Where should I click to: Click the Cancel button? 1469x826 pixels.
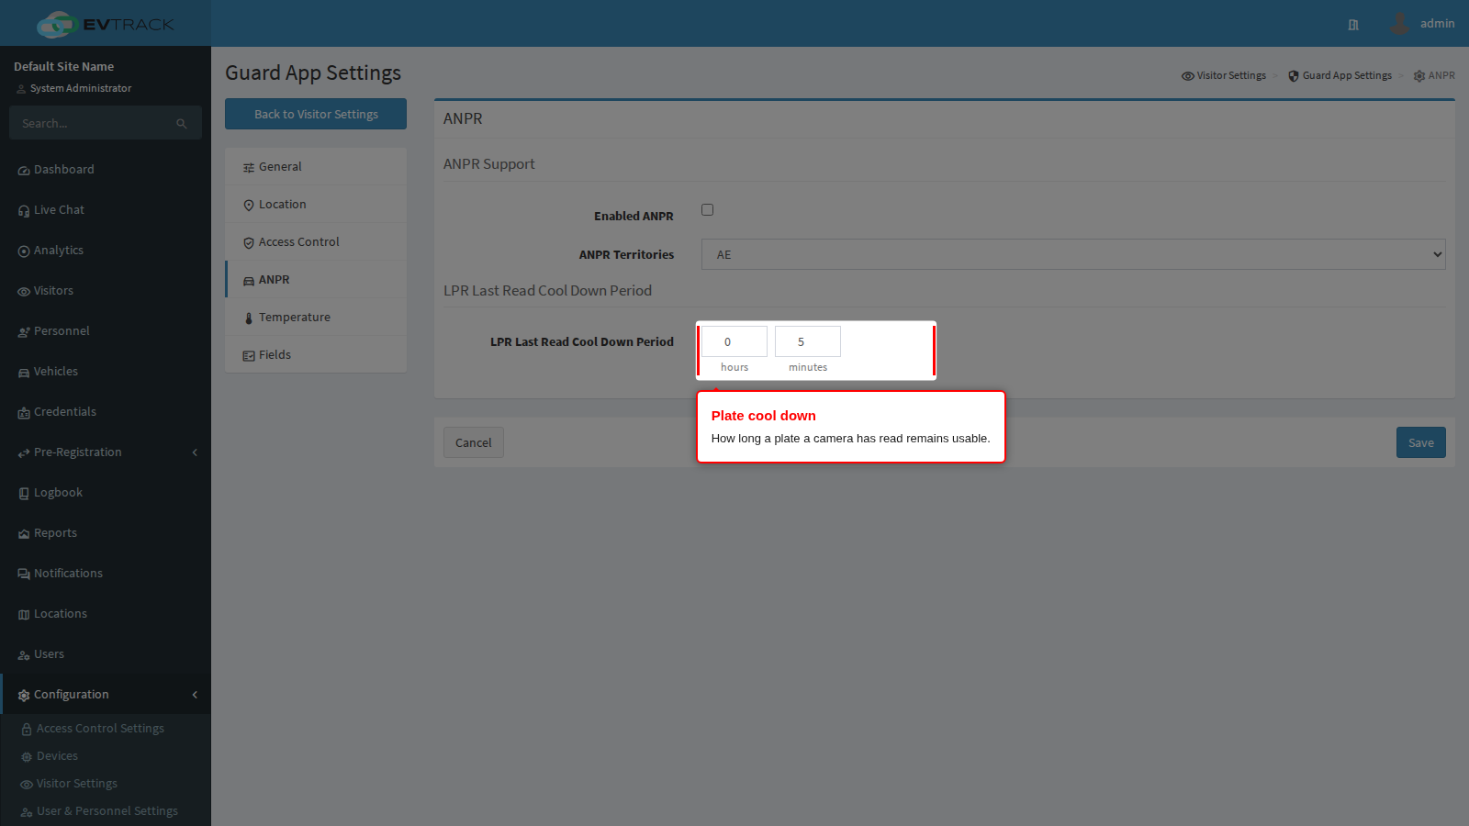pos(474,442)
